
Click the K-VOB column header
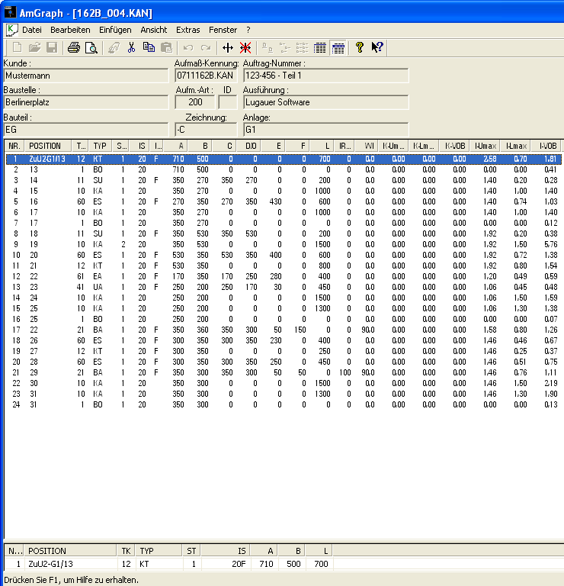click(x=454, y=146)
